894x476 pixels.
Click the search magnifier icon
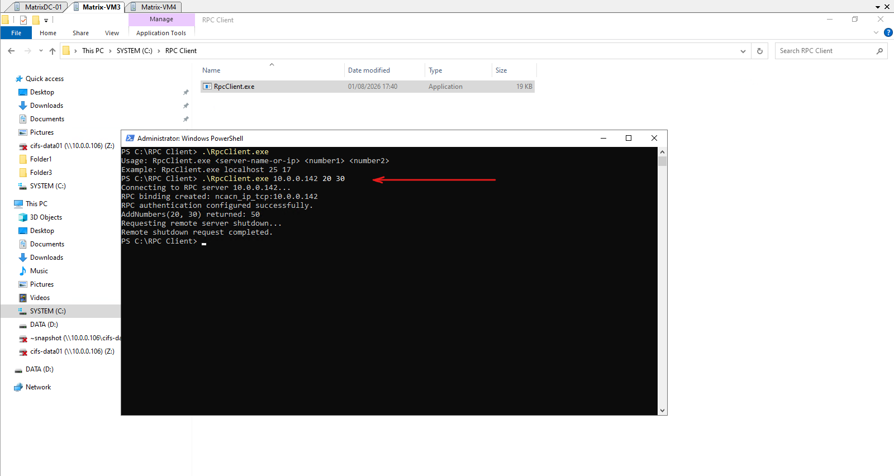pos(879,51)
